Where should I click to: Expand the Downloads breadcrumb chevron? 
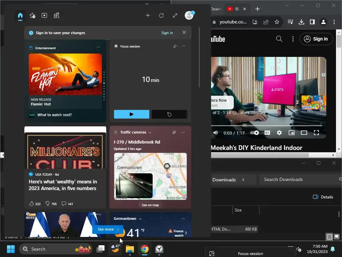click(x=243, y=180)
